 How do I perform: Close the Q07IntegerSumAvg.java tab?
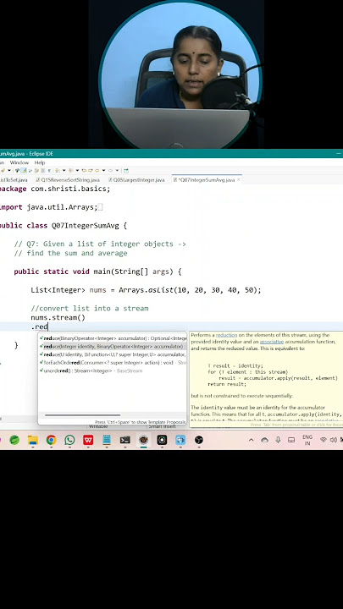coord(239,180)
